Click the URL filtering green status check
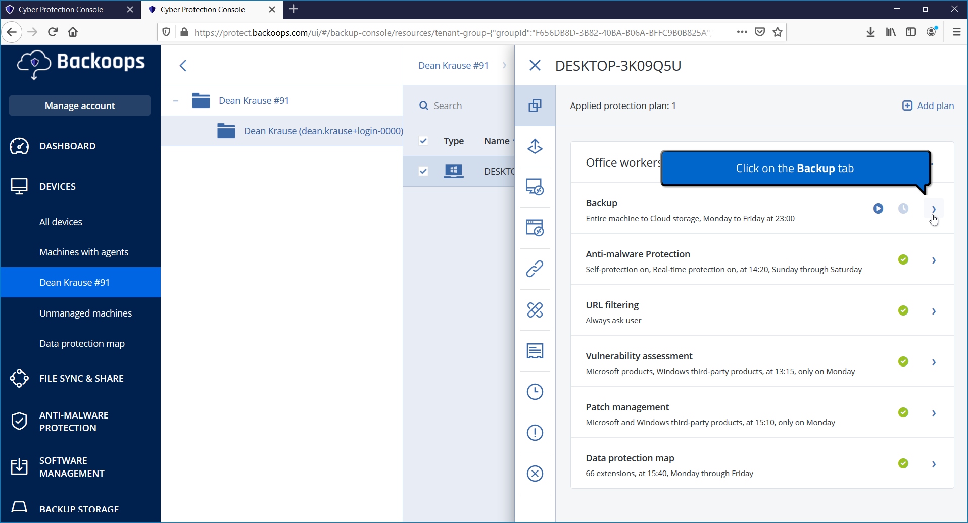 (x=903, y=310)
